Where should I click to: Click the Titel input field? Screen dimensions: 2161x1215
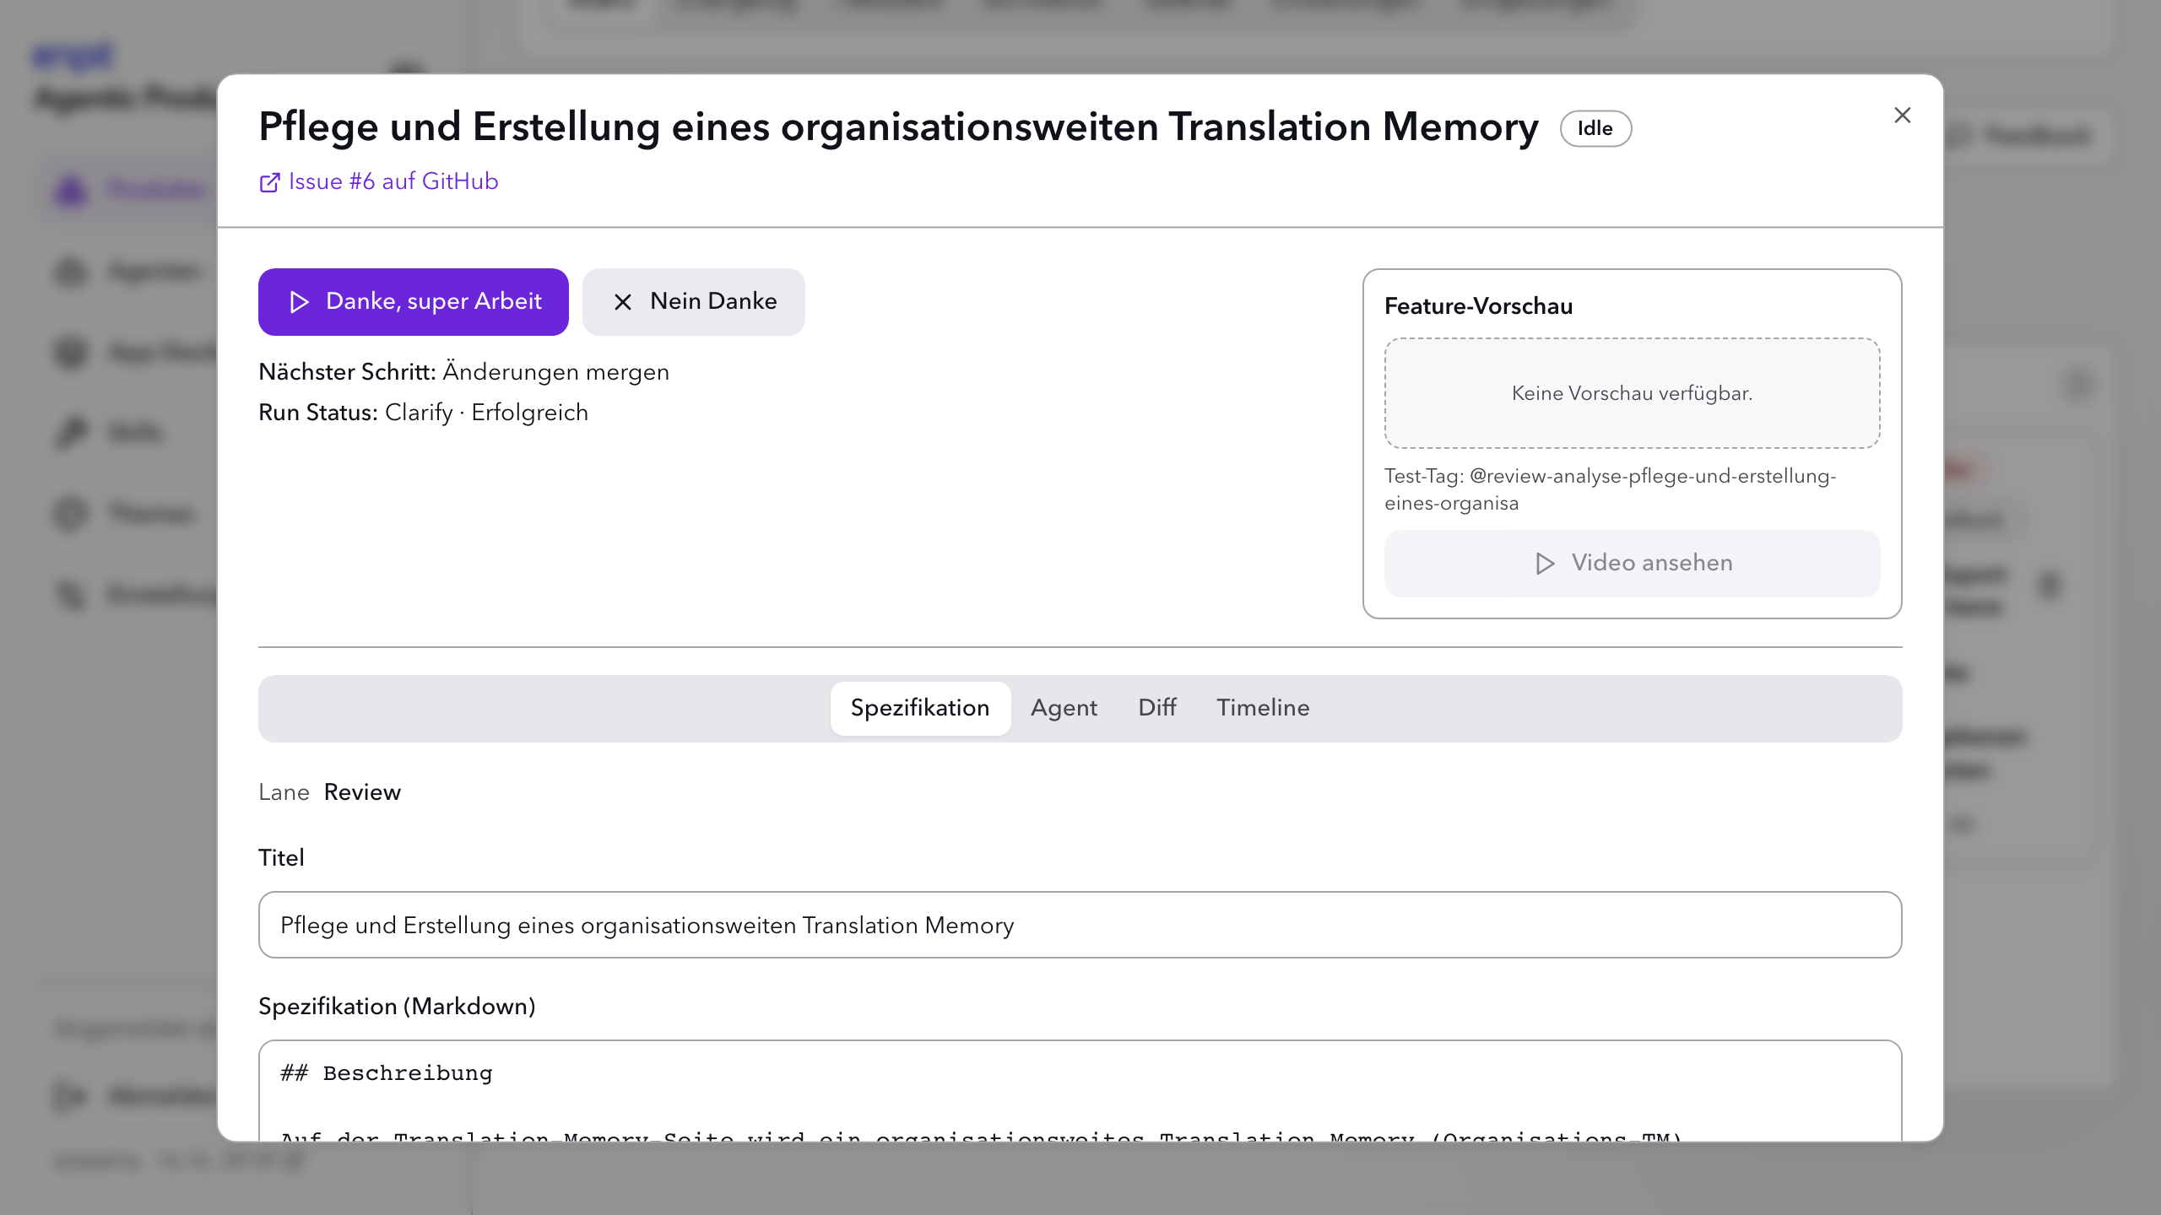[x=1080, y=925]
